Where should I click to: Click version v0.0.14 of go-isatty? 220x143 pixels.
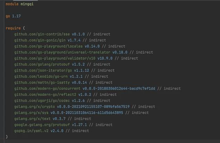[79, 83]
